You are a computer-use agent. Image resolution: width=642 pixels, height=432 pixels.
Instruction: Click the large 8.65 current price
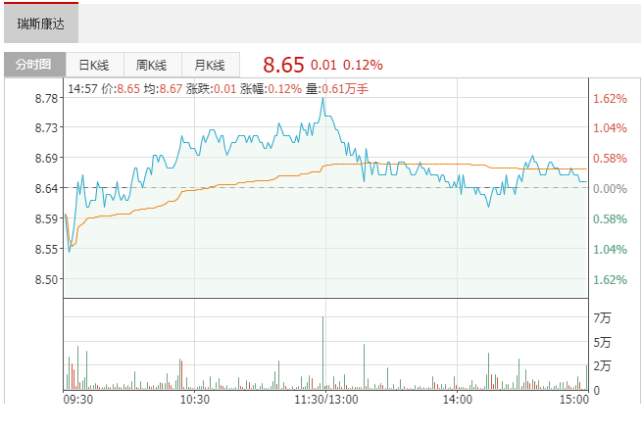(283, 66)
